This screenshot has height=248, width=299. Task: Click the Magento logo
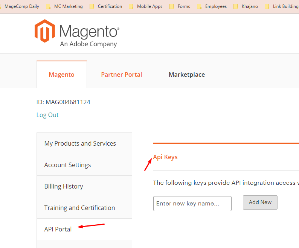pyautogui.click(x=77, y=33)
